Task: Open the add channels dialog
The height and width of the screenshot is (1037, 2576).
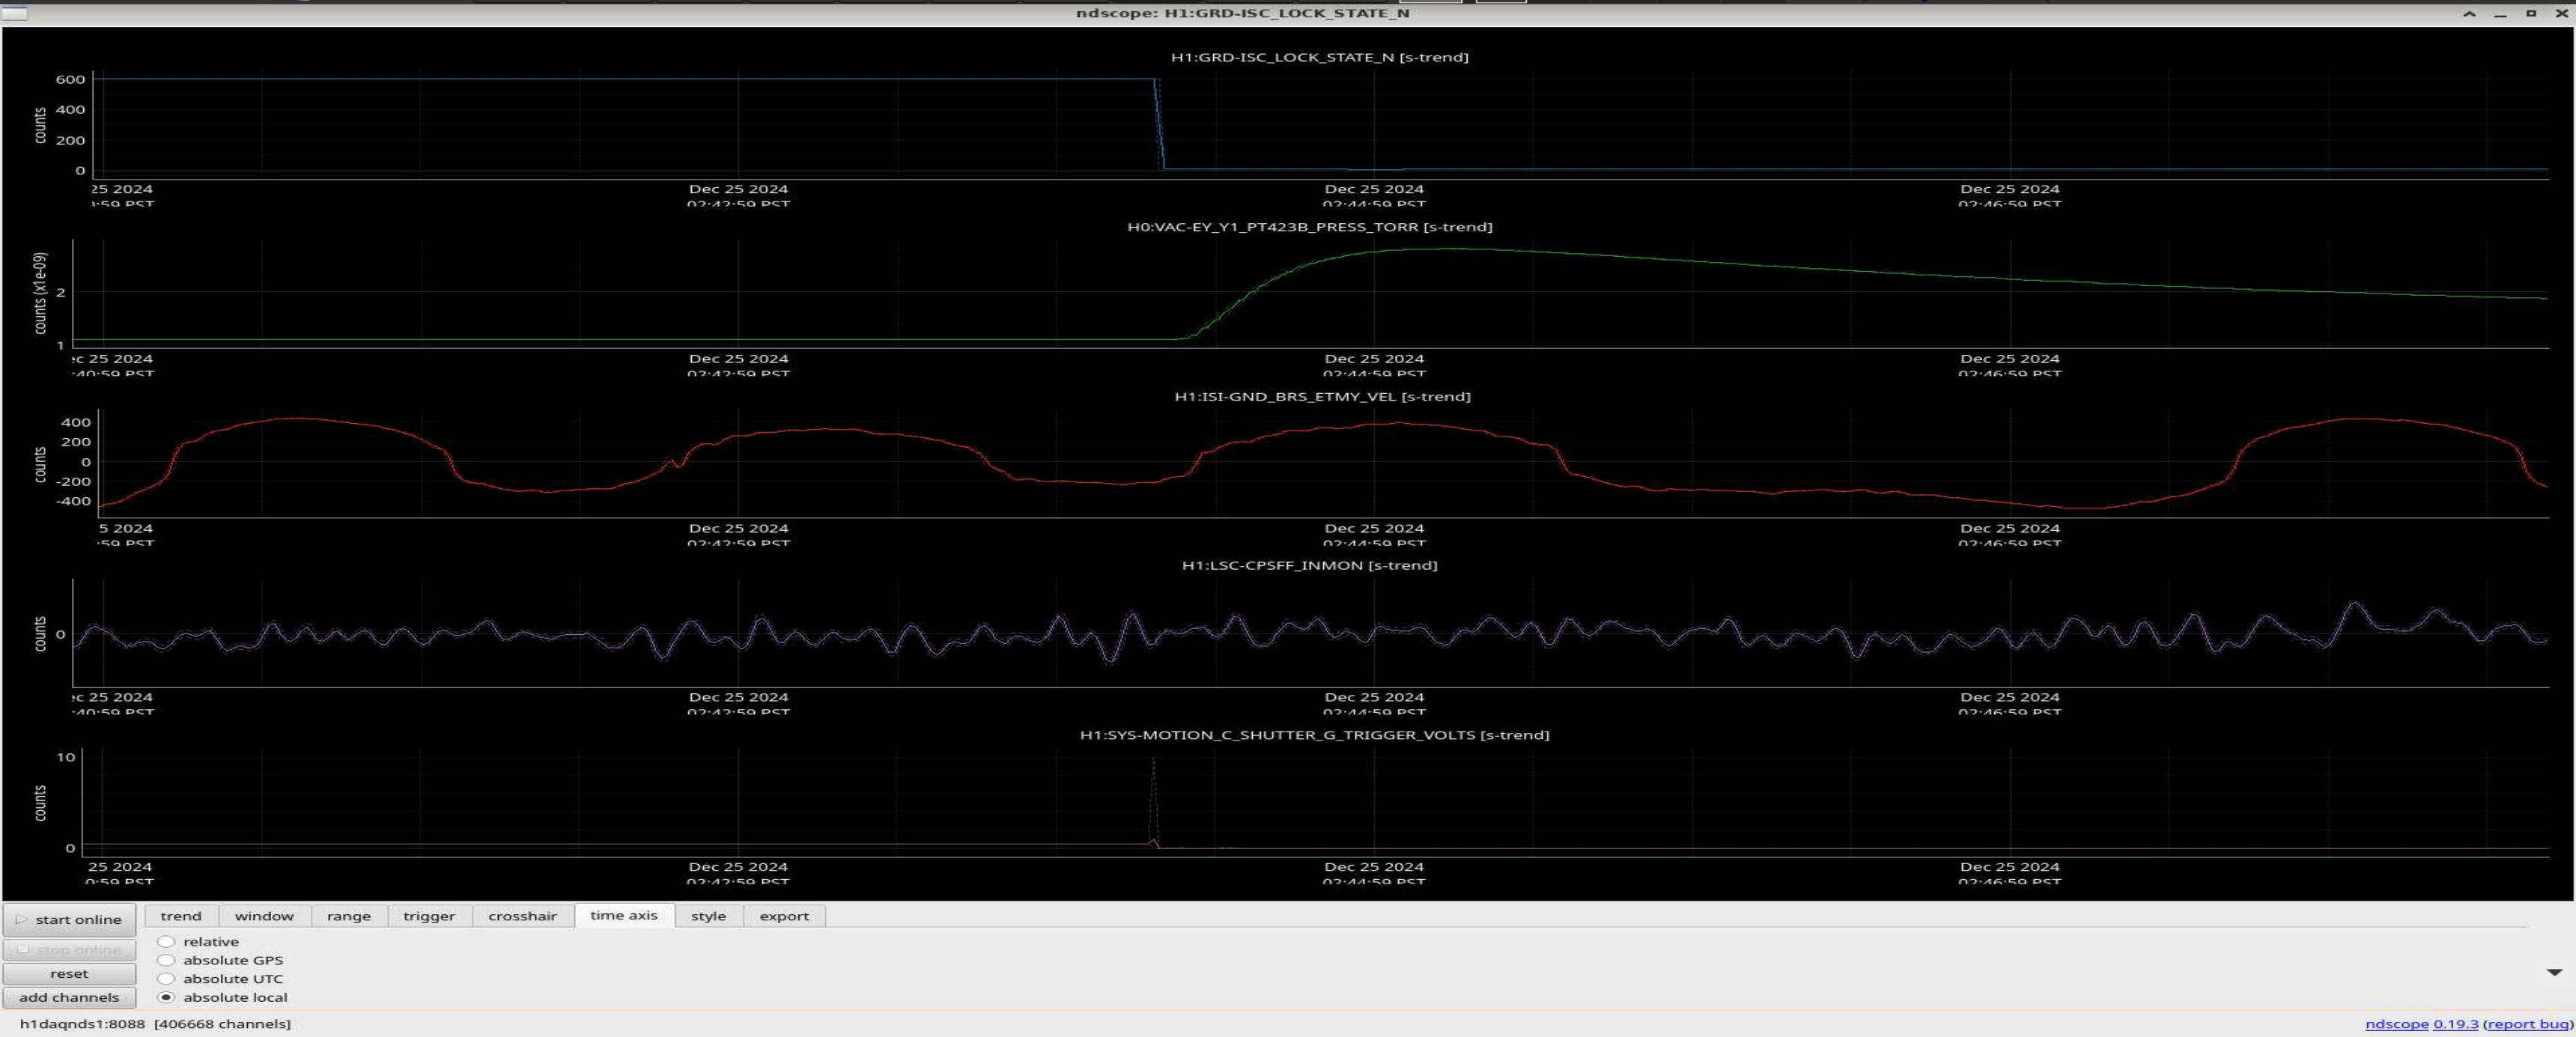Action: 69,997
